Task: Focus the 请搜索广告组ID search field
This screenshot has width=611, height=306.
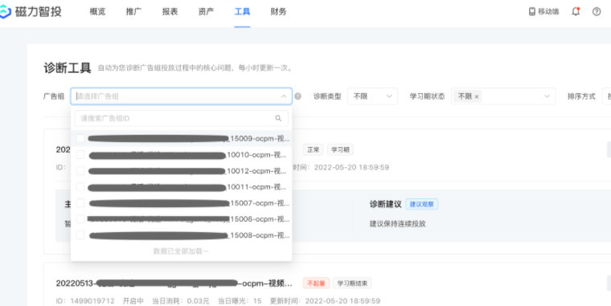Action: [182, 118]
